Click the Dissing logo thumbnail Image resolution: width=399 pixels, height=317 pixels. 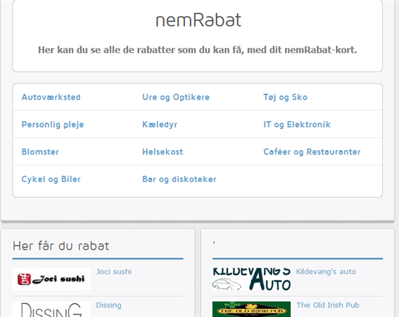52,309
